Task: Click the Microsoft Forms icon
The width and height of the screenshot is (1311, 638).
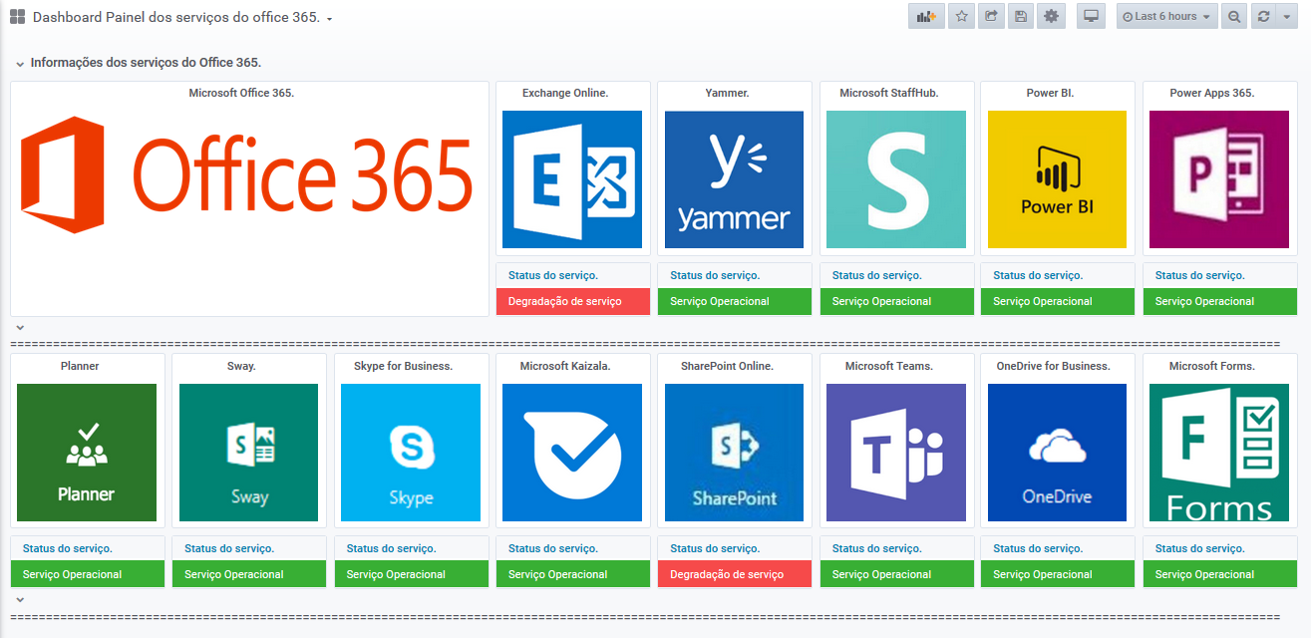Action: [1219, 453]
